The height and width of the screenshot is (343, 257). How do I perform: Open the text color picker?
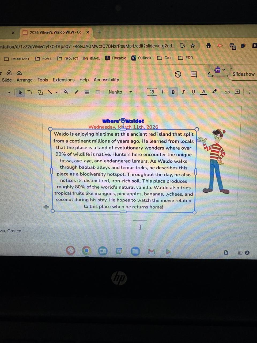coord(204,92)
